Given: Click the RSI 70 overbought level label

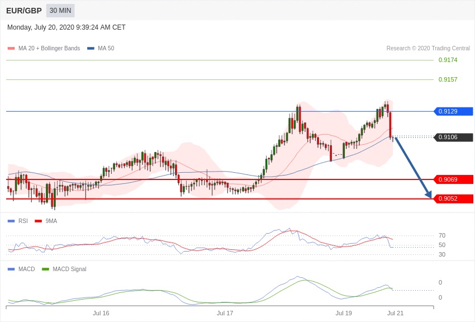Looking at the screenshot, I should 442,235.
